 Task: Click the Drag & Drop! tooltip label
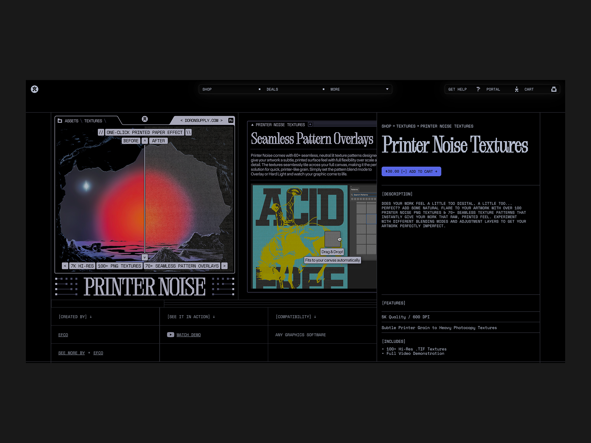[x=332, y=252]
